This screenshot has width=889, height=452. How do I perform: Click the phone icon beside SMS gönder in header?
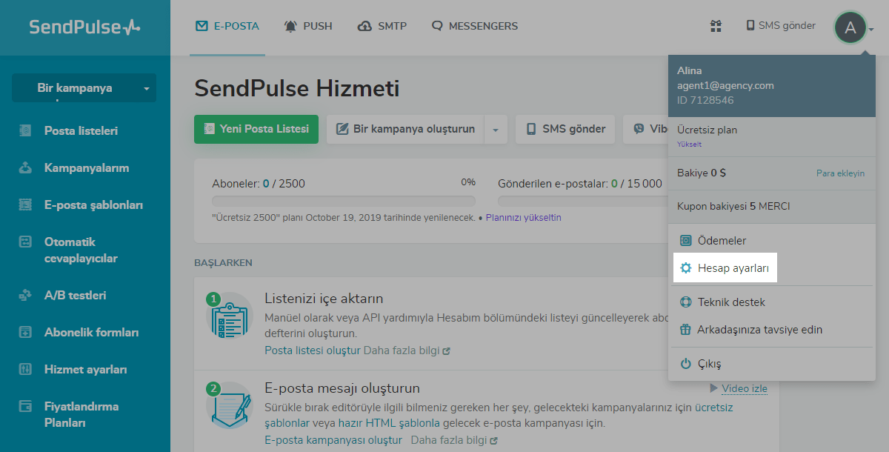click(x=750, y=26)
